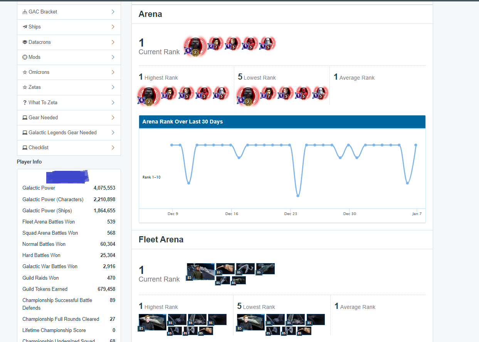Viewport: 479px width, 342px height.
Task: Click the first small ship beside Fleet Current Rank capital ship
Action: (x=225, y=269)
